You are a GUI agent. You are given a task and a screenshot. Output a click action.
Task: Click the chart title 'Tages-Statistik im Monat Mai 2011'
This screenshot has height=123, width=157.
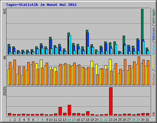point(41,5)
